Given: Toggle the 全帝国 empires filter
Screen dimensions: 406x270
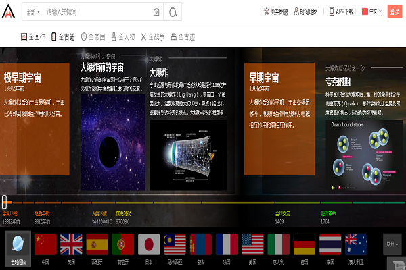Looking at the screenshot, I should 93,36.
